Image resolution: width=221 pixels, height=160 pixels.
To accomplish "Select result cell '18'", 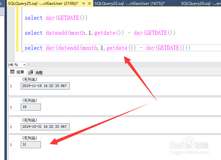I will [x=31, y=107].
